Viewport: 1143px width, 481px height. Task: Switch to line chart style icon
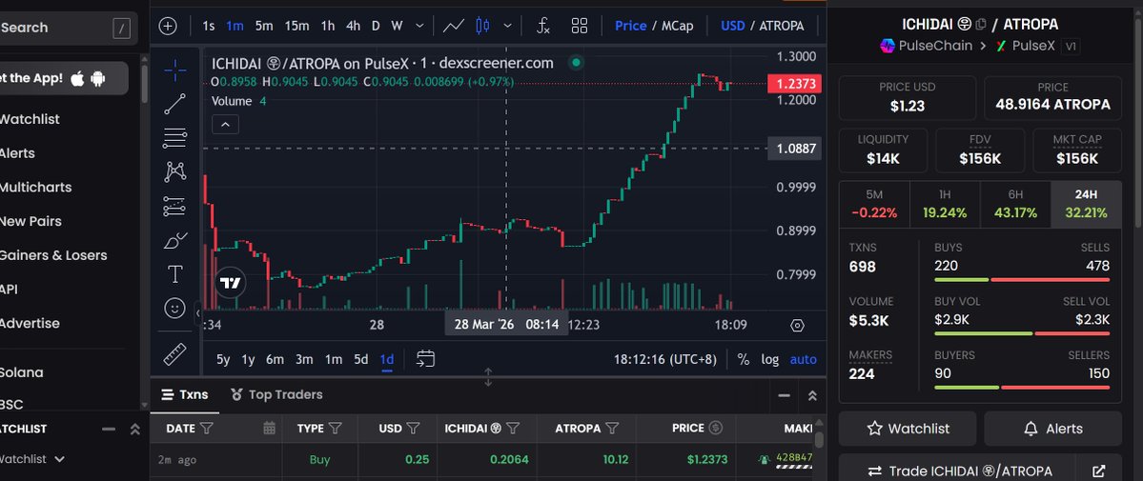454,27
